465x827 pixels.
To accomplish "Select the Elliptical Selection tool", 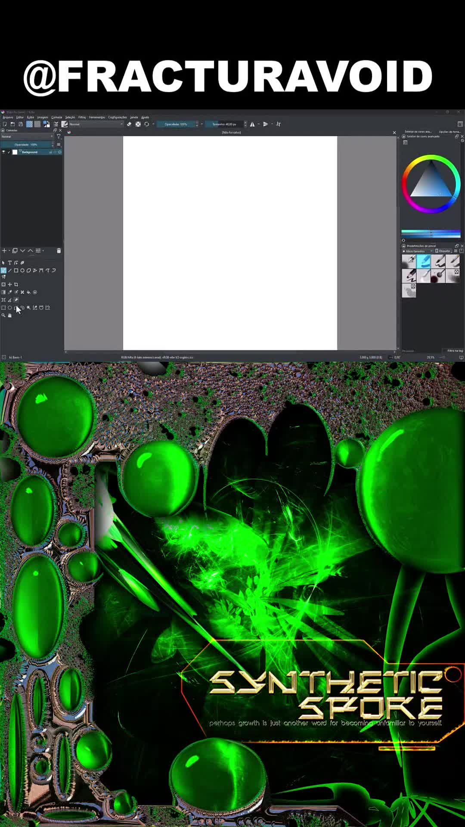I will click(9, 308).
